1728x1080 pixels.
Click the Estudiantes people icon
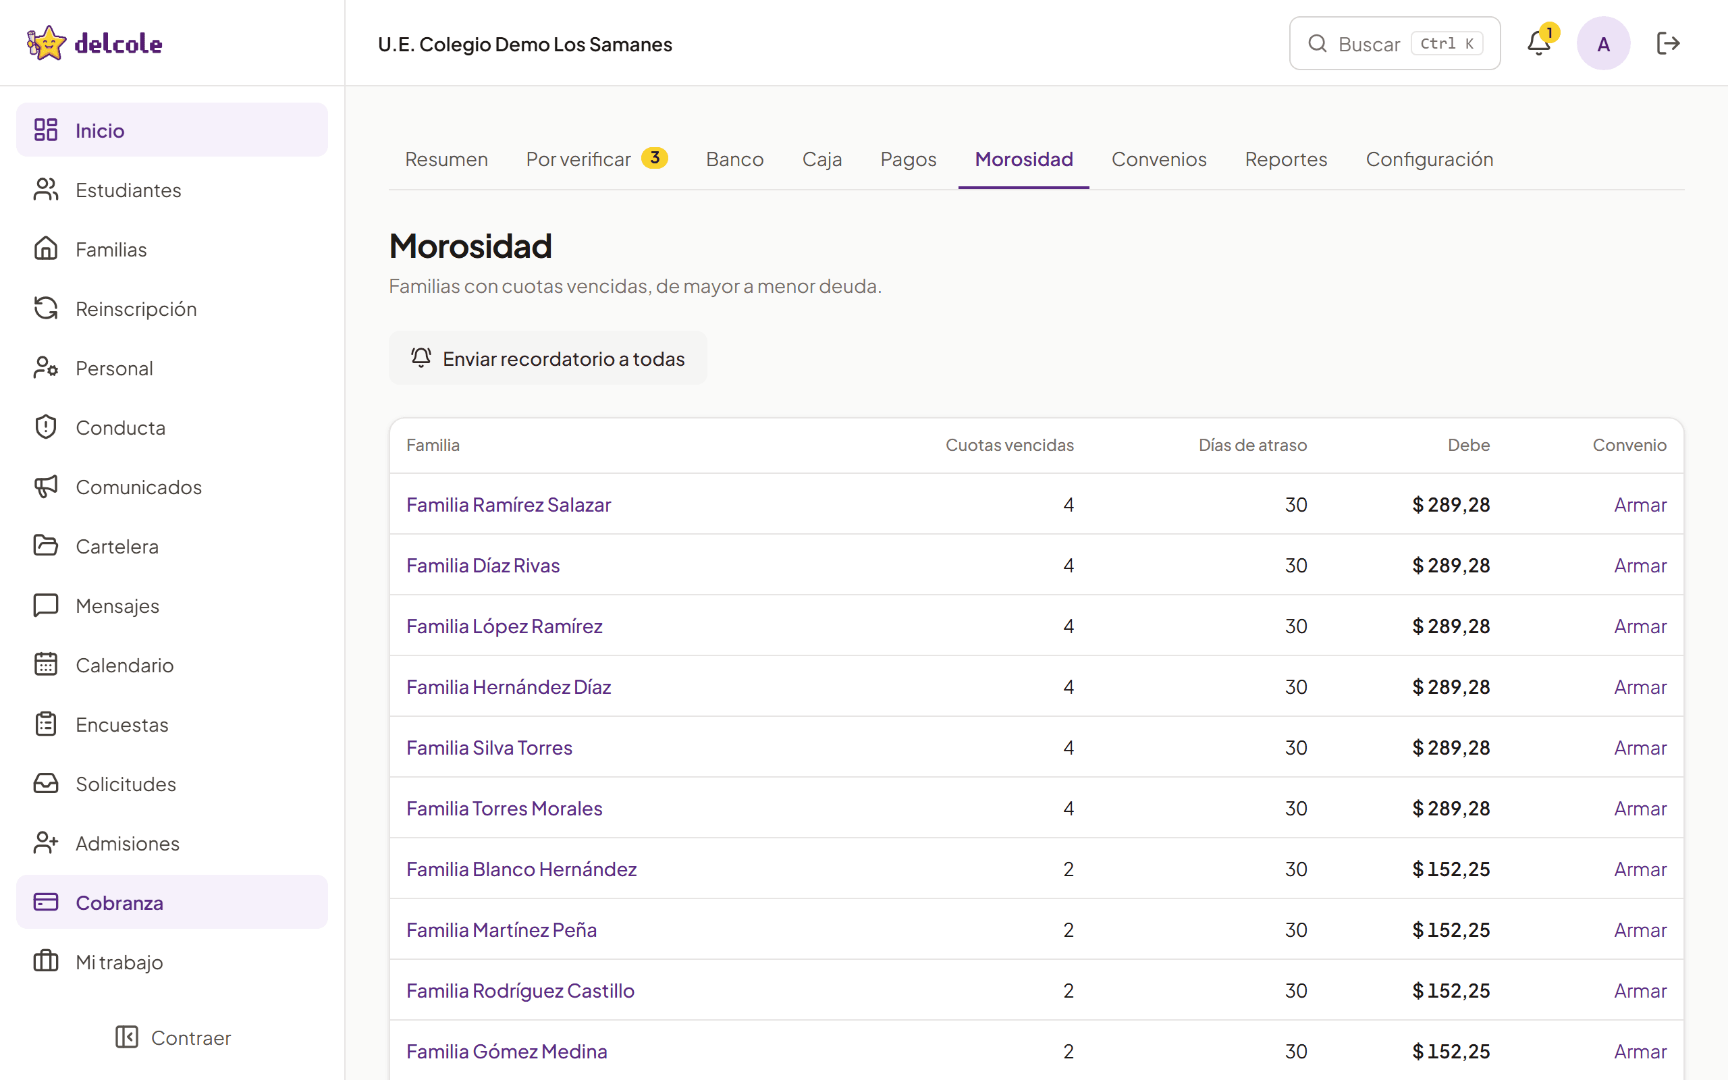(46, 189)
